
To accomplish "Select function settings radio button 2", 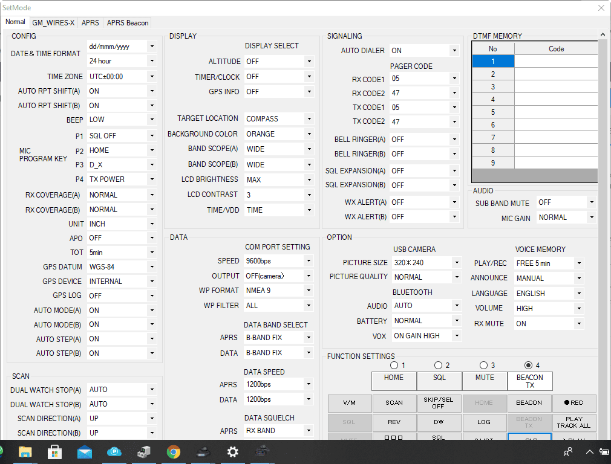I will (x=438, y=366).
